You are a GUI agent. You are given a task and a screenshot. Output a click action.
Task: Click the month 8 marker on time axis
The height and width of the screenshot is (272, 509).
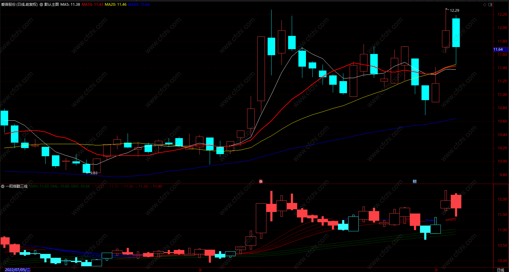[200, 270]
